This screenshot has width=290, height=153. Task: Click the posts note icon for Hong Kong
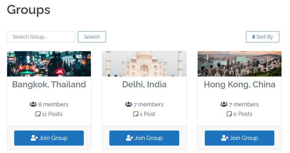(x=229, y=114)
